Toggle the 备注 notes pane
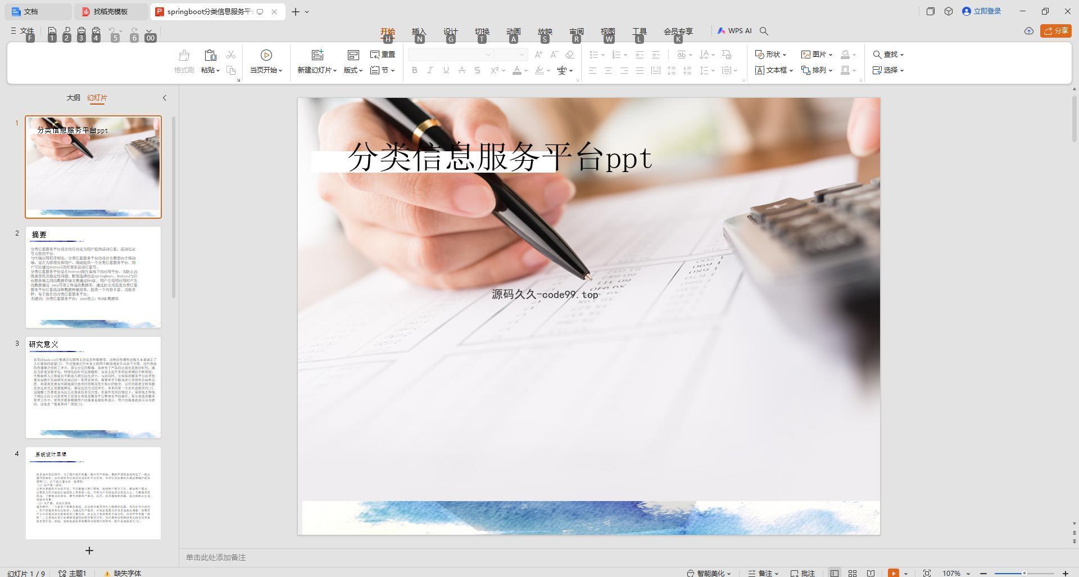The height and width of the screenshot is (577, 1079). point(763,573)
